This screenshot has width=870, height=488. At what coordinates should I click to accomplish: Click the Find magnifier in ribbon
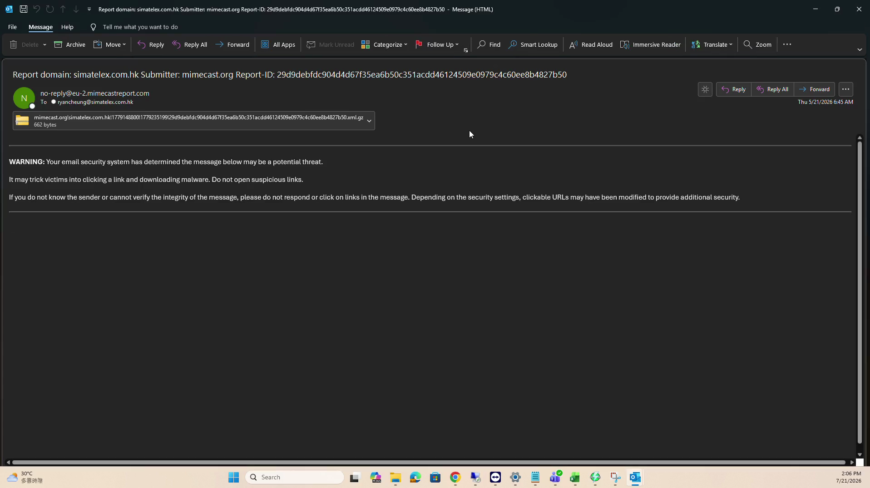481,44
